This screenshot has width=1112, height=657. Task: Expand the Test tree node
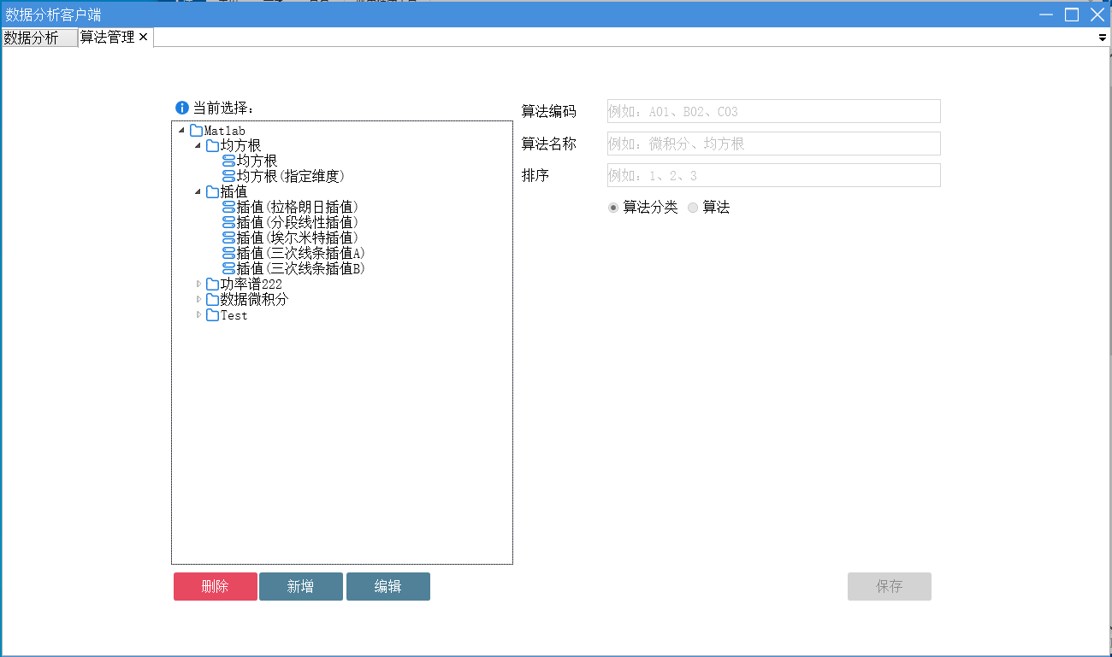pos(198,315)
